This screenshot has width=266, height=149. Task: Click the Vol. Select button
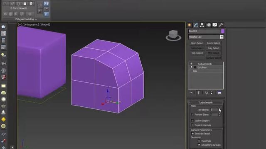click(x=197, y=53)
